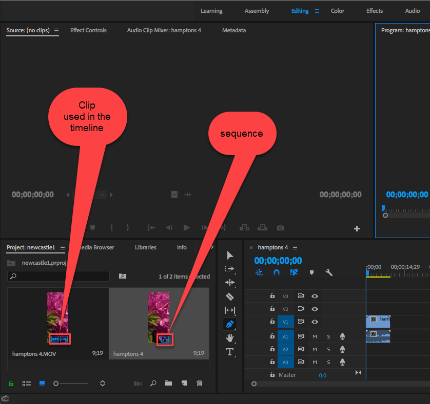The width and height of the screenshot is (430, 404).
Task: Click the Automate to Sequence icon
Action: (x=138, y=384)
